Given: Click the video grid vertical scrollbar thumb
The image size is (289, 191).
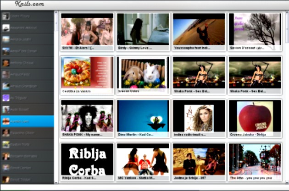Looking at the screenshot, I should 287,28.
